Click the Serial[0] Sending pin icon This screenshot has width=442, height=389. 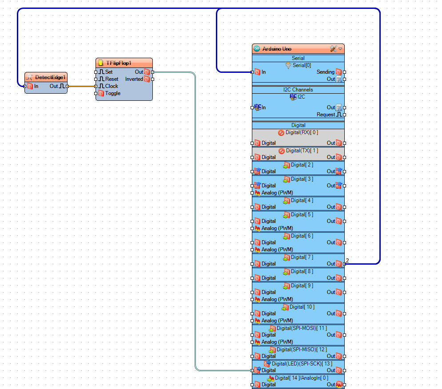338,72
